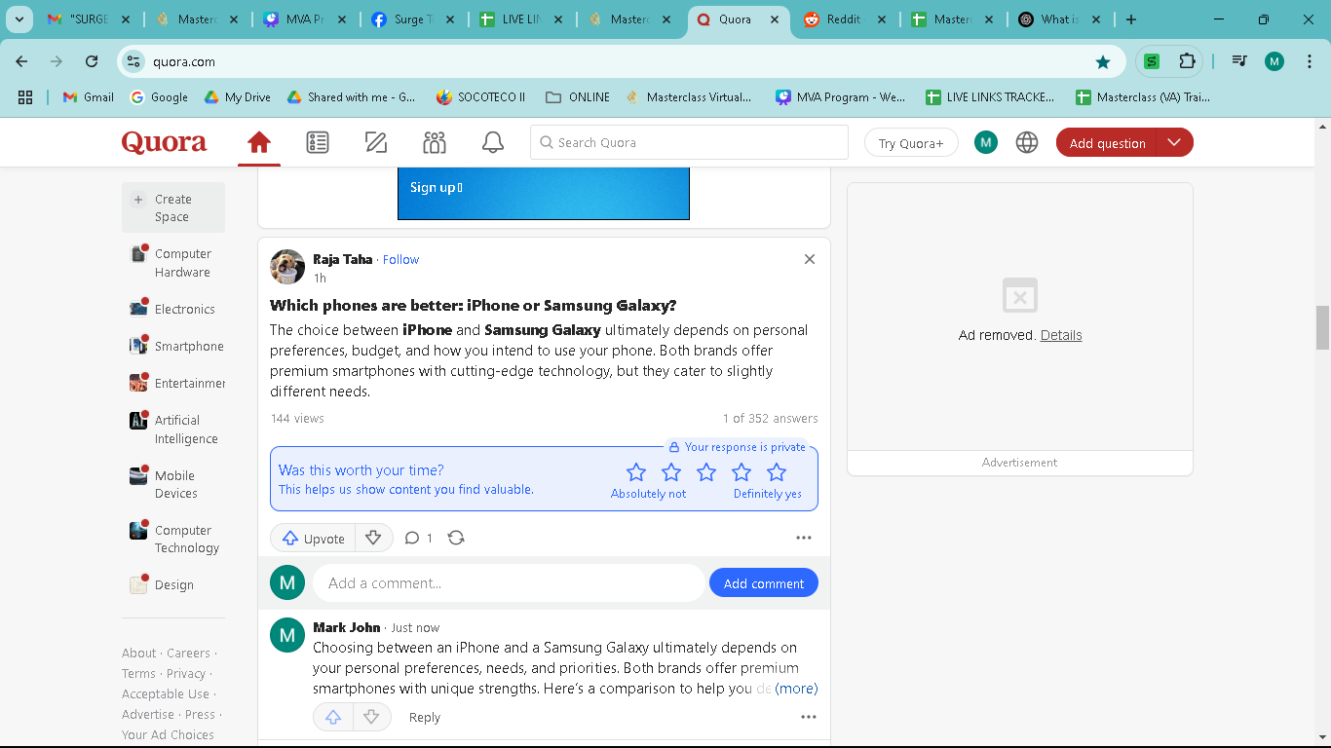Downvote Raja Taha's answer
The width and height of the screenshot is (1331, 748).
[x=373, y=538]
